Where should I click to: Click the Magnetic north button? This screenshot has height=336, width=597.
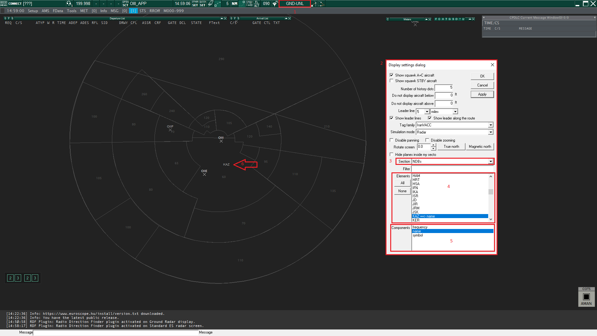pyautogui.click(x=480, y=147)
